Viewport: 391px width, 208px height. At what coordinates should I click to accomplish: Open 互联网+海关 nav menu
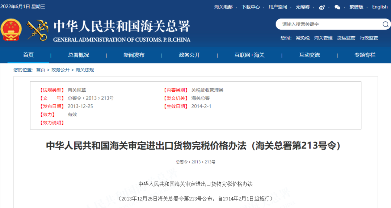point(249,55)
